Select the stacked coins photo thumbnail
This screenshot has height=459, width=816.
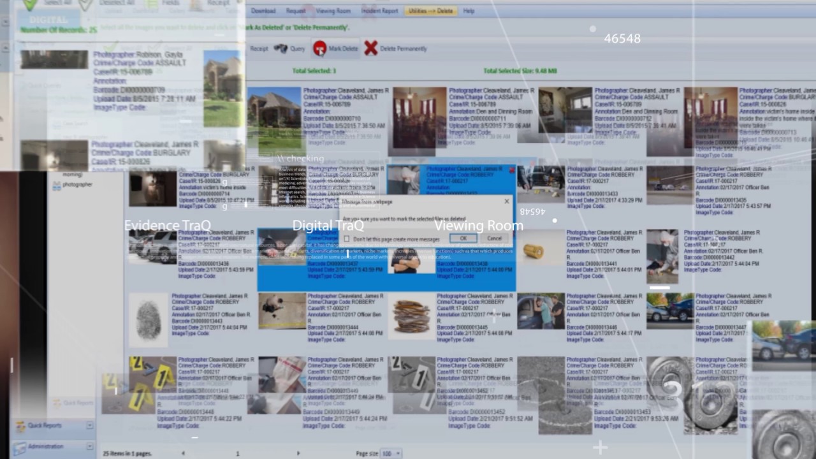point(411,316)
